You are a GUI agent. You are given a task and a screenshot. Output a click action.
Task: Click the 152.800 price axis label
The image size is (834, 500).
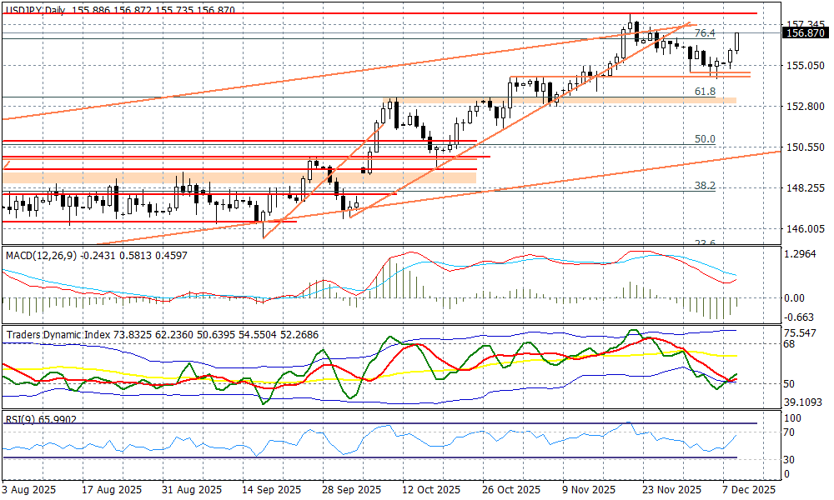pos(806,107)
